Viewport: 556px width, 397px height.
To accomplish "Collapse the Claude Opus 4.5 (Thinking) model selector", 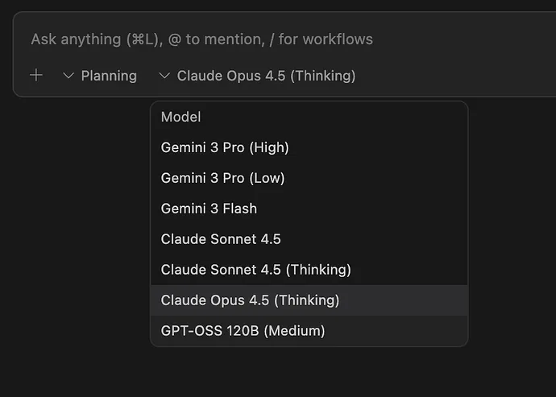I will click(265, 76).
